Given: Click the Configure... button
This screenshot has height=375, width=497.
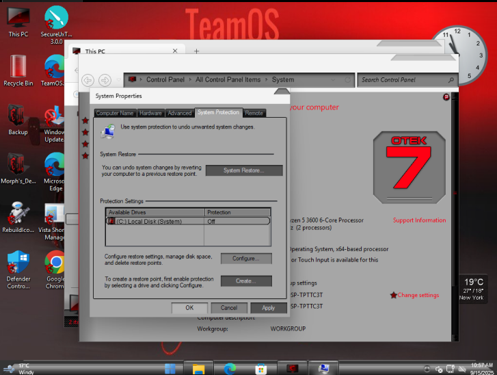Looking at the screenshot, I should coord(246,259).
